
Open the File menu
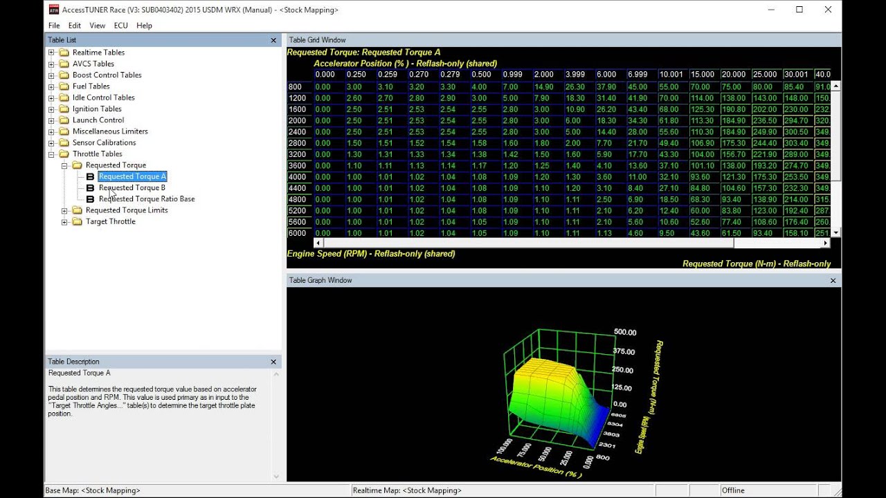pos(54,26)
